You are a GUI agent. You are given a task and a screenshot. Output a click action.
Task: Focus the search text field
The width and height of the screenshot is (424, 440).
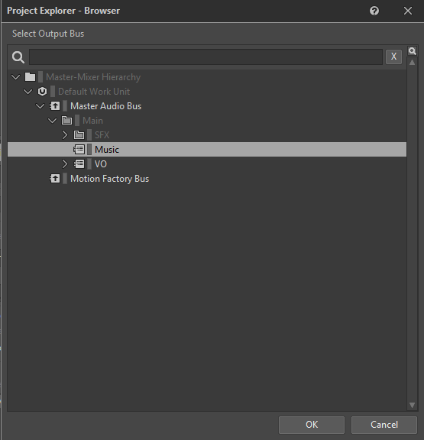point(206,57)
